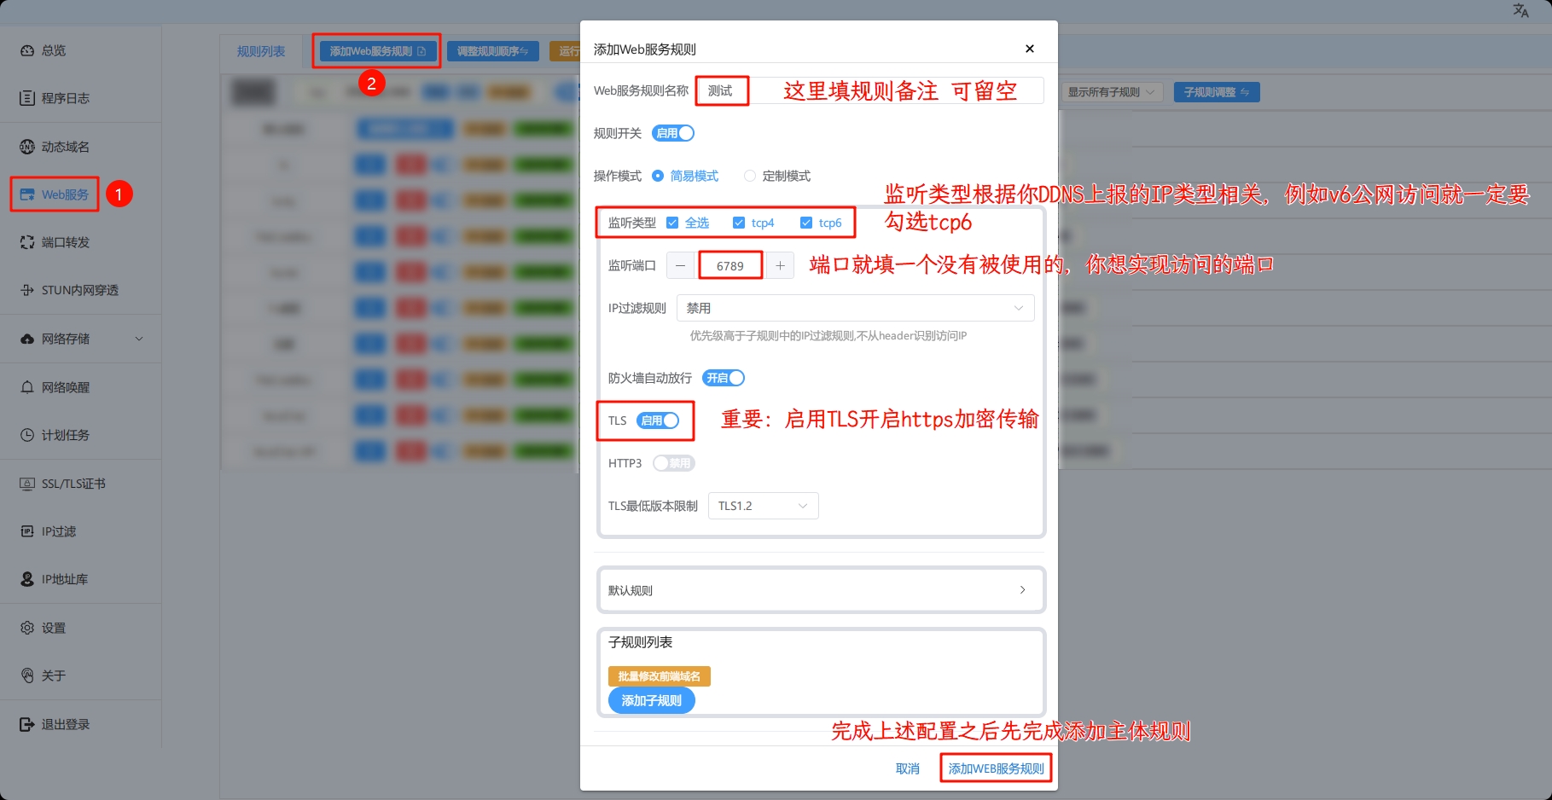Click the 设置 gear icon
This screenshot has width=1552, height=800.
(27, 628)
